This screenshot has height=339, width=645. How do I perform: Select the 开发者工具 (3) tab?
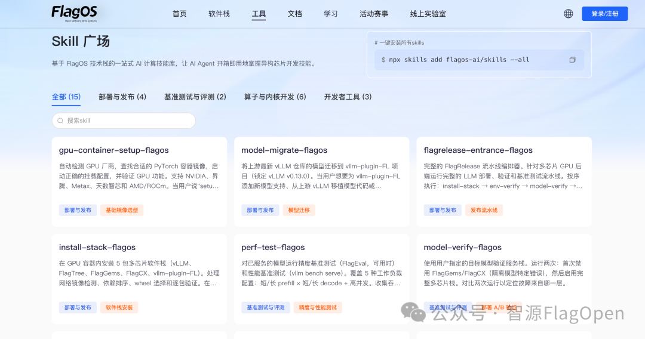pos(348,97)
